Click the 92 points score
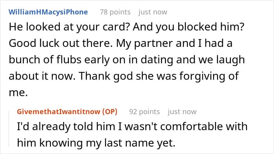 point(144,112)
